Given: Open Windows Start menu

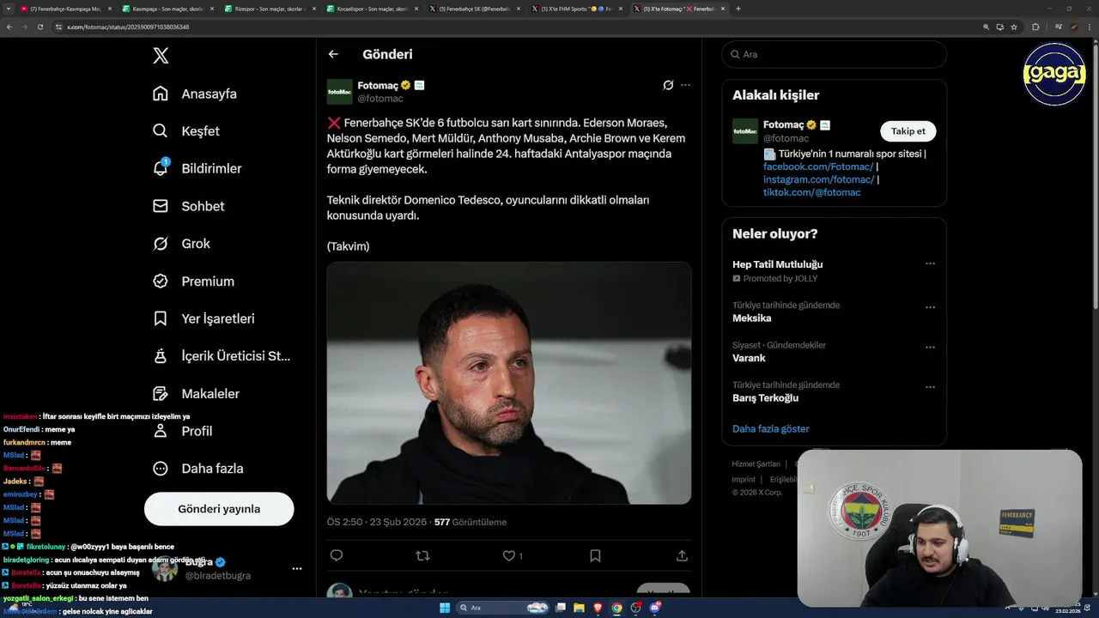Looking at the screenshot, I should click(x=445, y=608).
